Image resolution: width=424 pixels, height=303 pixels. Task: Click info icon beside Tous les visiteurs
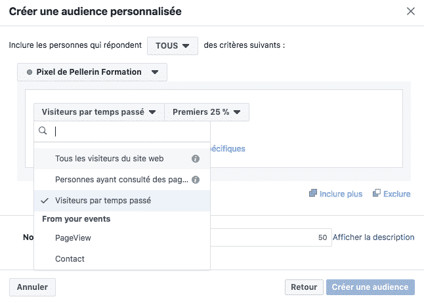[195, 159]
